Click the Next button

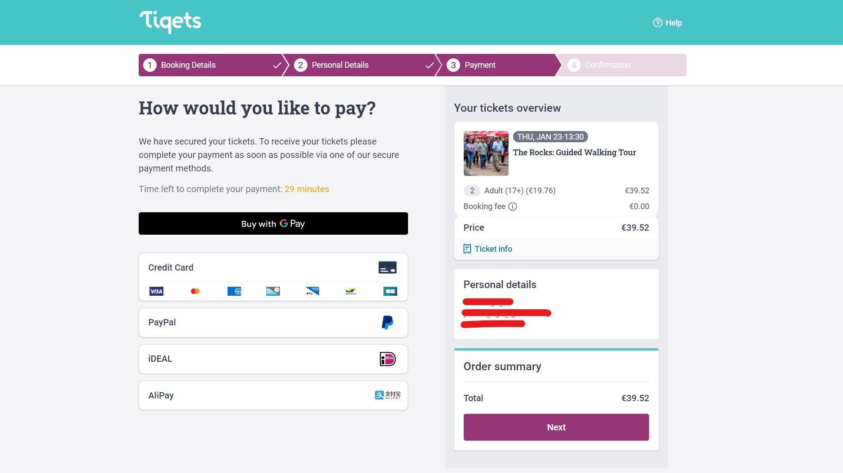coord(556,427)
